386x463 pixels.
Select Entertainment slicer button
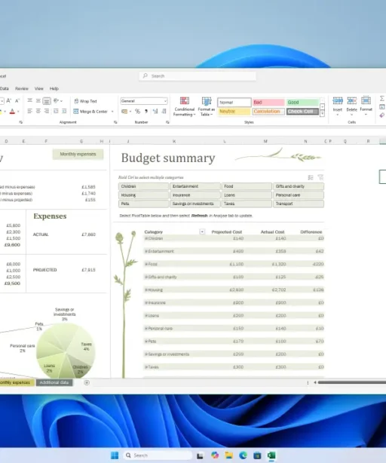tap(195, 186)
